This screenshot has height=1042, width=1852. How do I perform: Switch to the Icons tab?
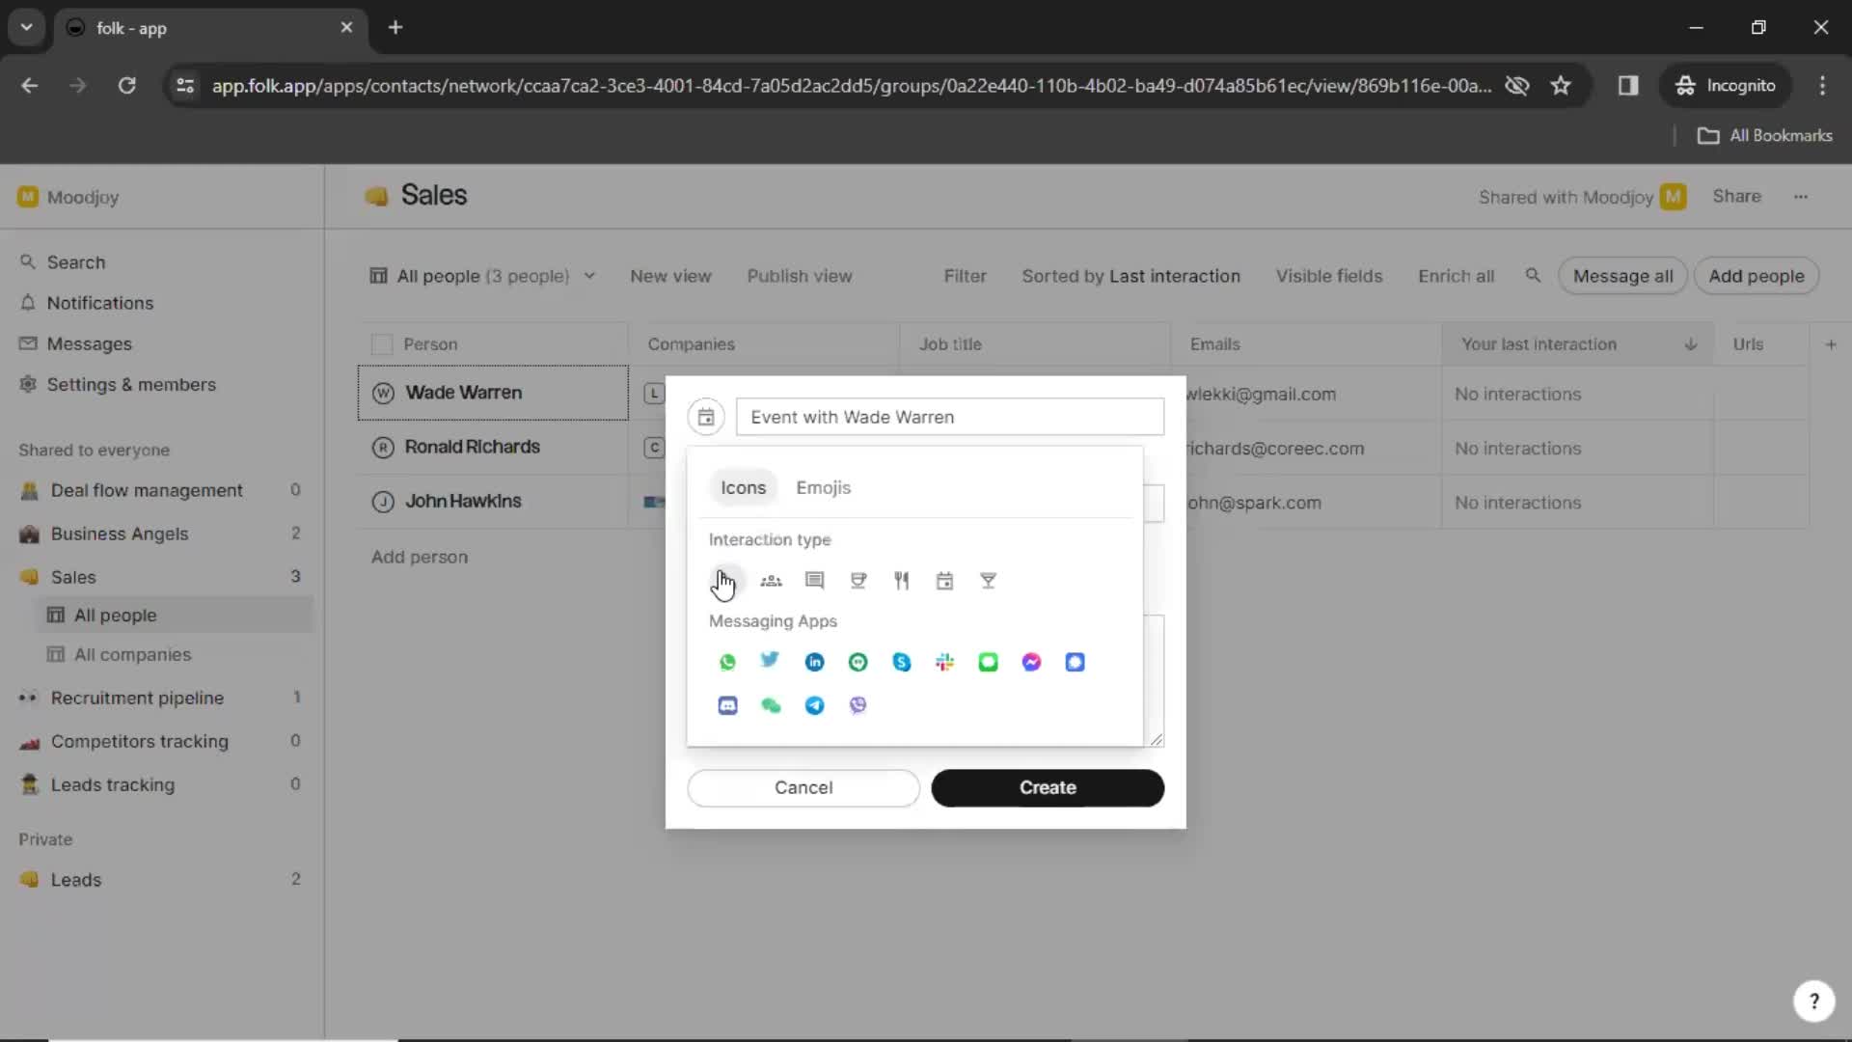click(x=743, y=486)
